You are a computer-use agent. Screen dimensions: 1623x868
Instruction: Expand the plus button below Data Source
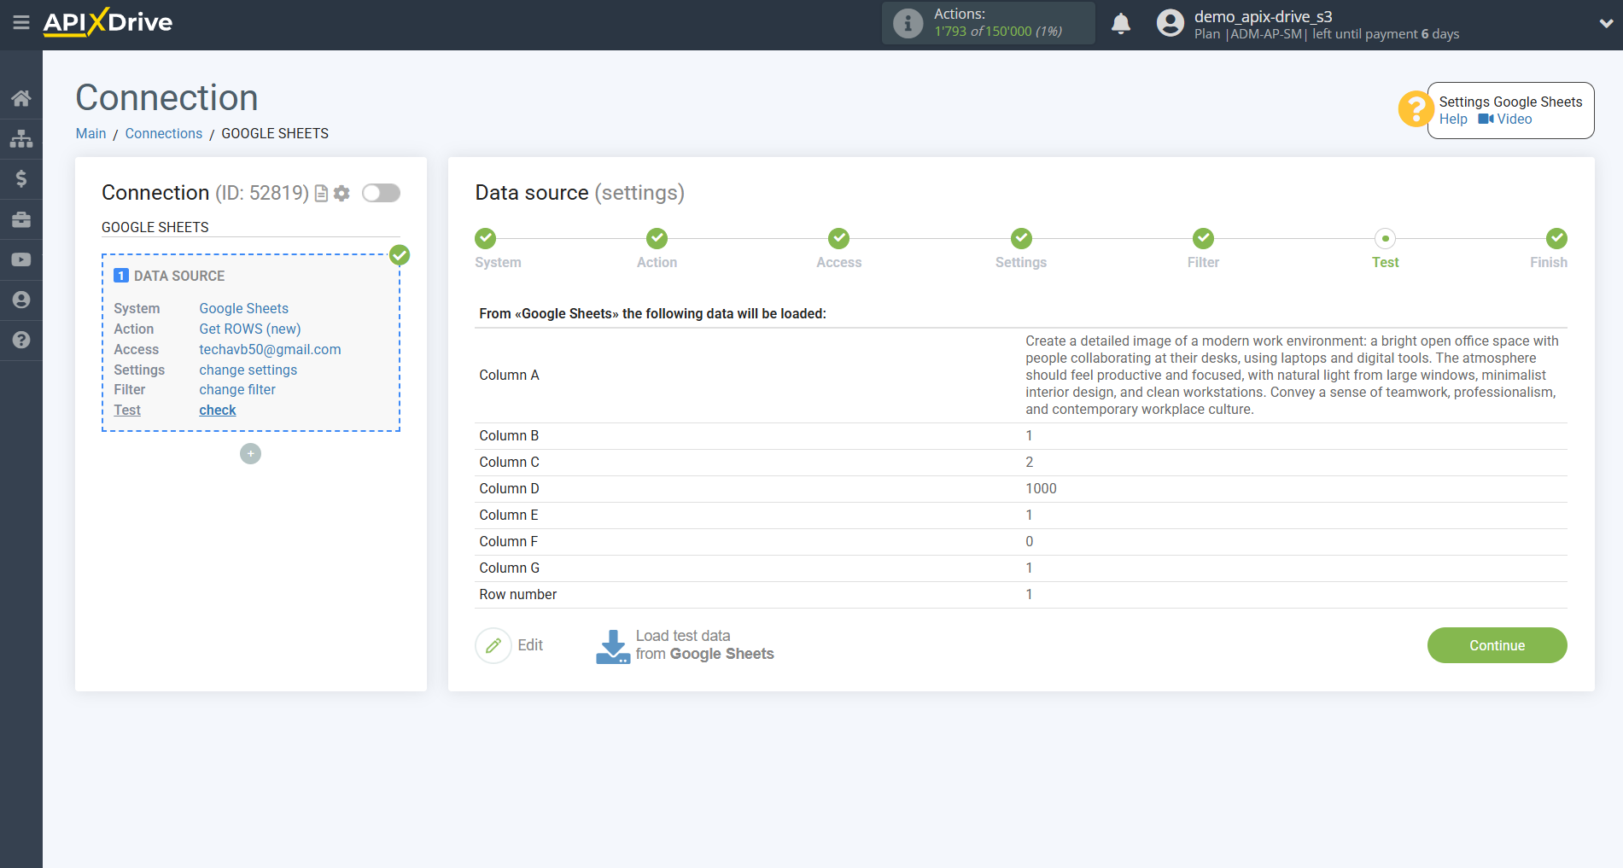point(250,453)
